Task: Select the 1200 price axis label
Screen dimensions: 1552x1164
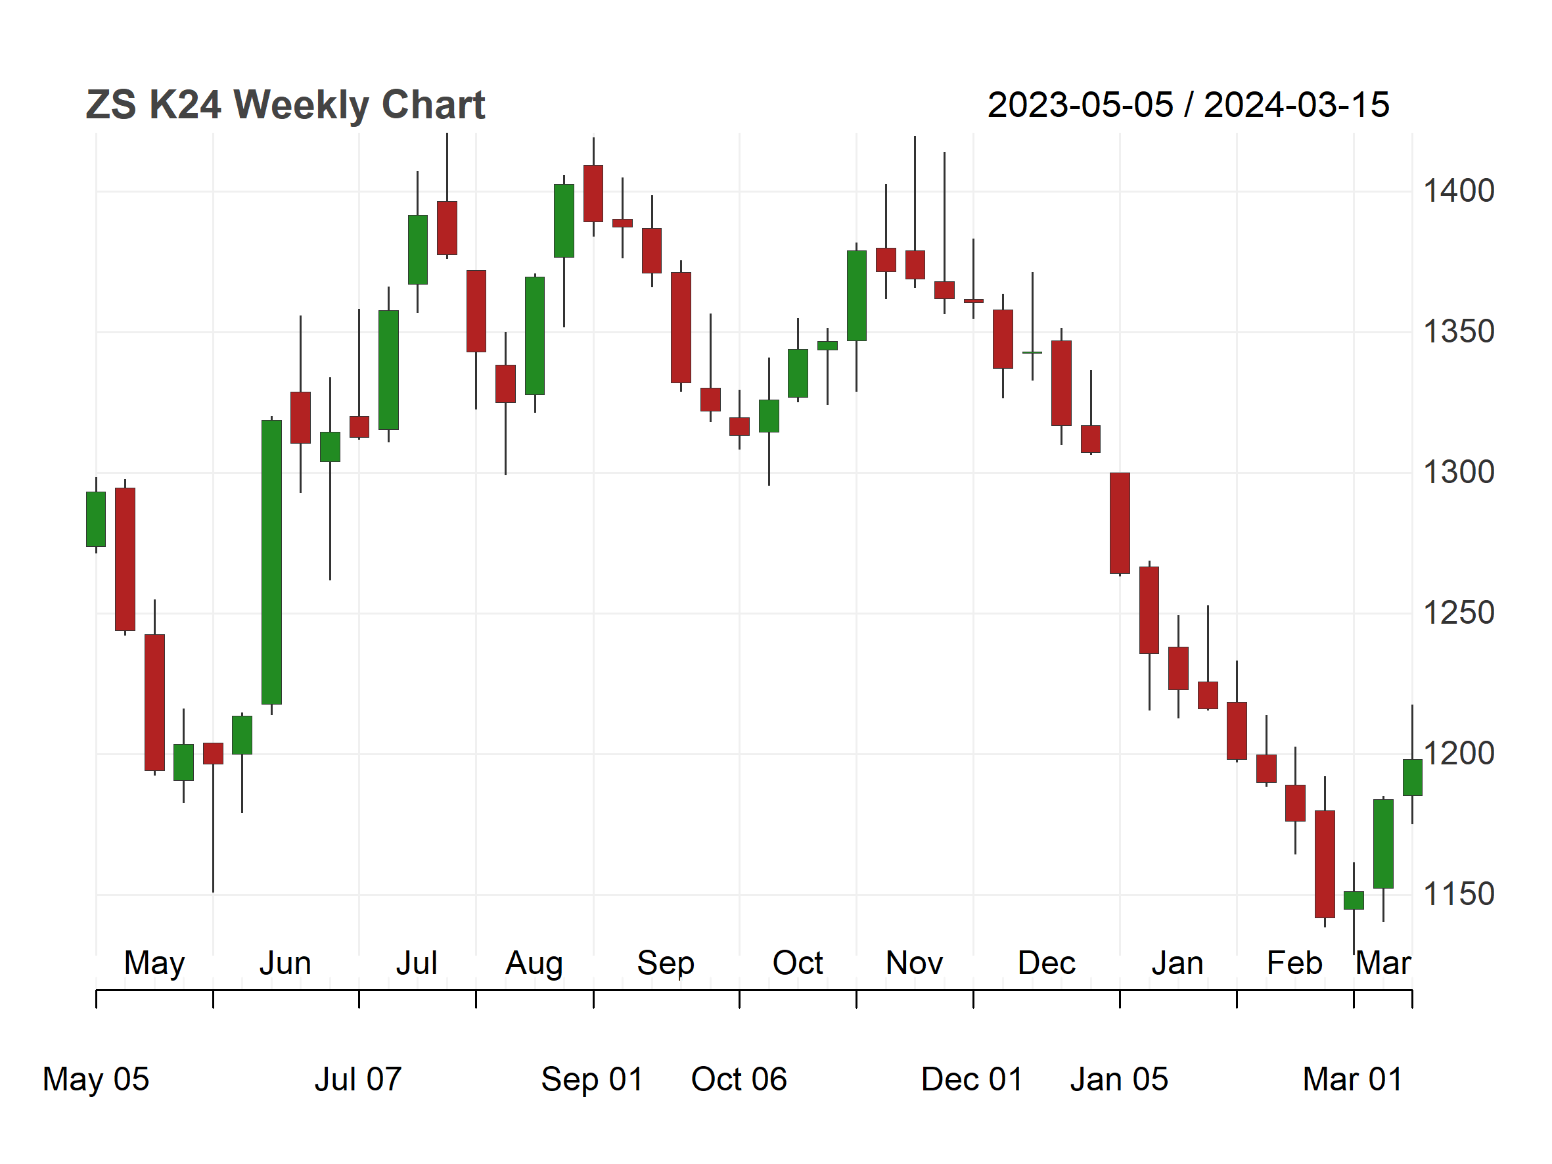Action: 1459,754
